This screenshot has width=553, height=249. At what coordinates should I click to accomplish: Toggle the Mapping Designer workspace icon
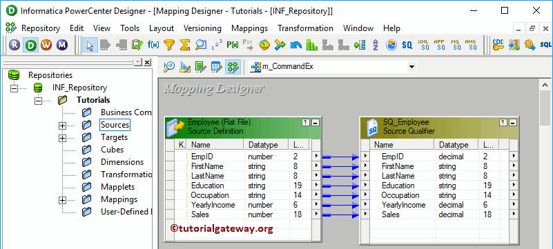(x=233, y=66)
